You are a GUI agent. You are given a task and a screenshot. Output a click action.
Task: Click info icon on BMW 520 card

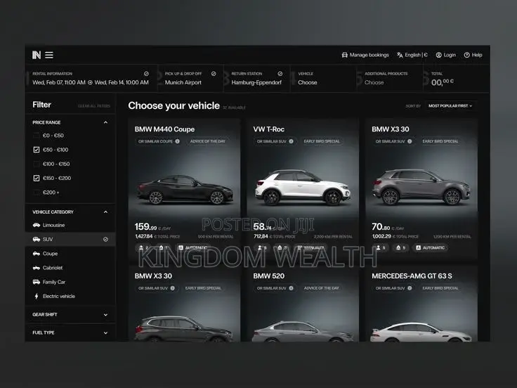(x=291, y=288)
